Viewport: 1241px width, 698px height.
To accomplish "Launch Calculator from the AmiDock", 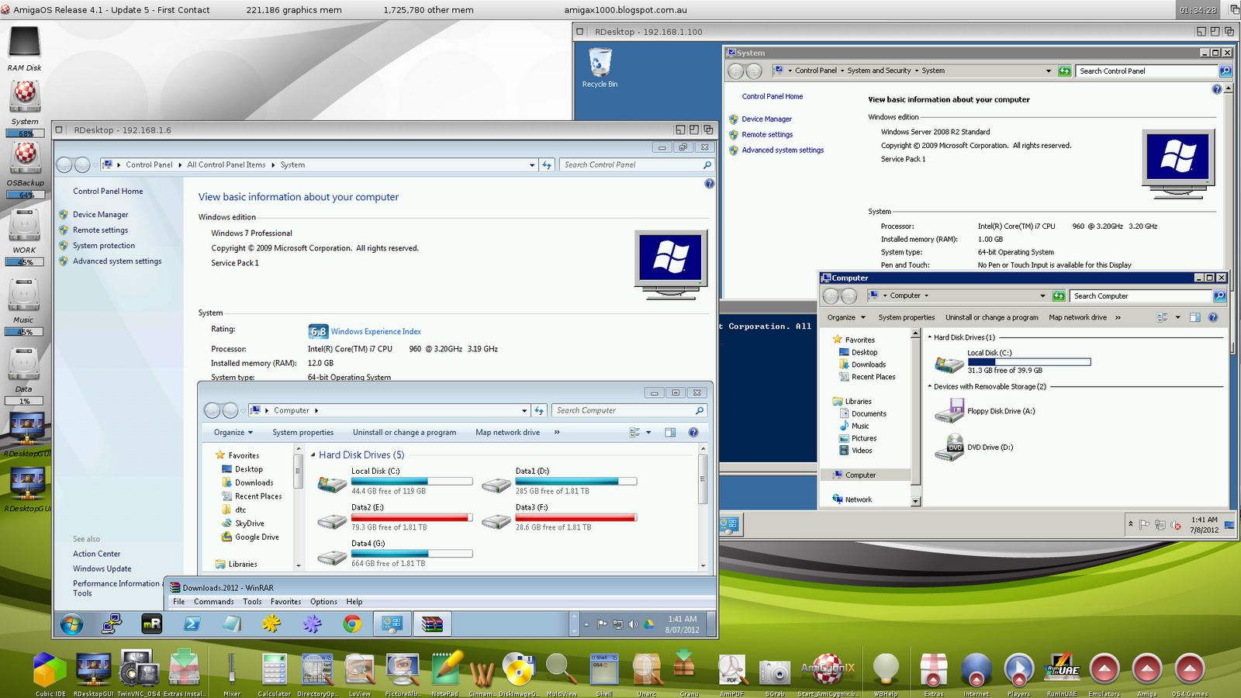I will click(274, 669).
